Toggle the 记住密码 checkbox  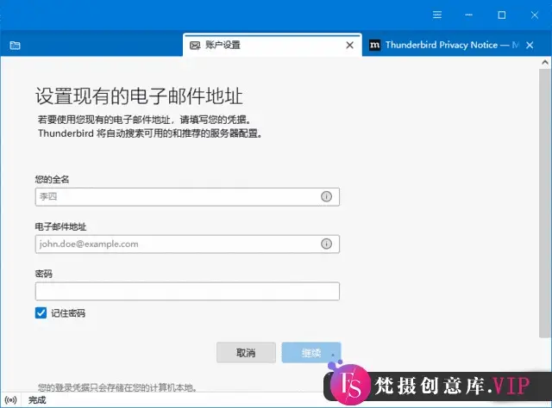click(41, 312)
